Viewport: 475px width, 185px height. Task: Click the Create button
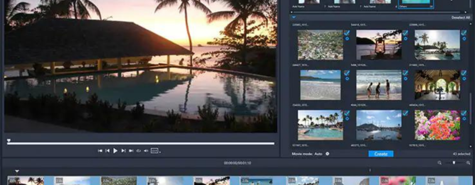point(381,154)
